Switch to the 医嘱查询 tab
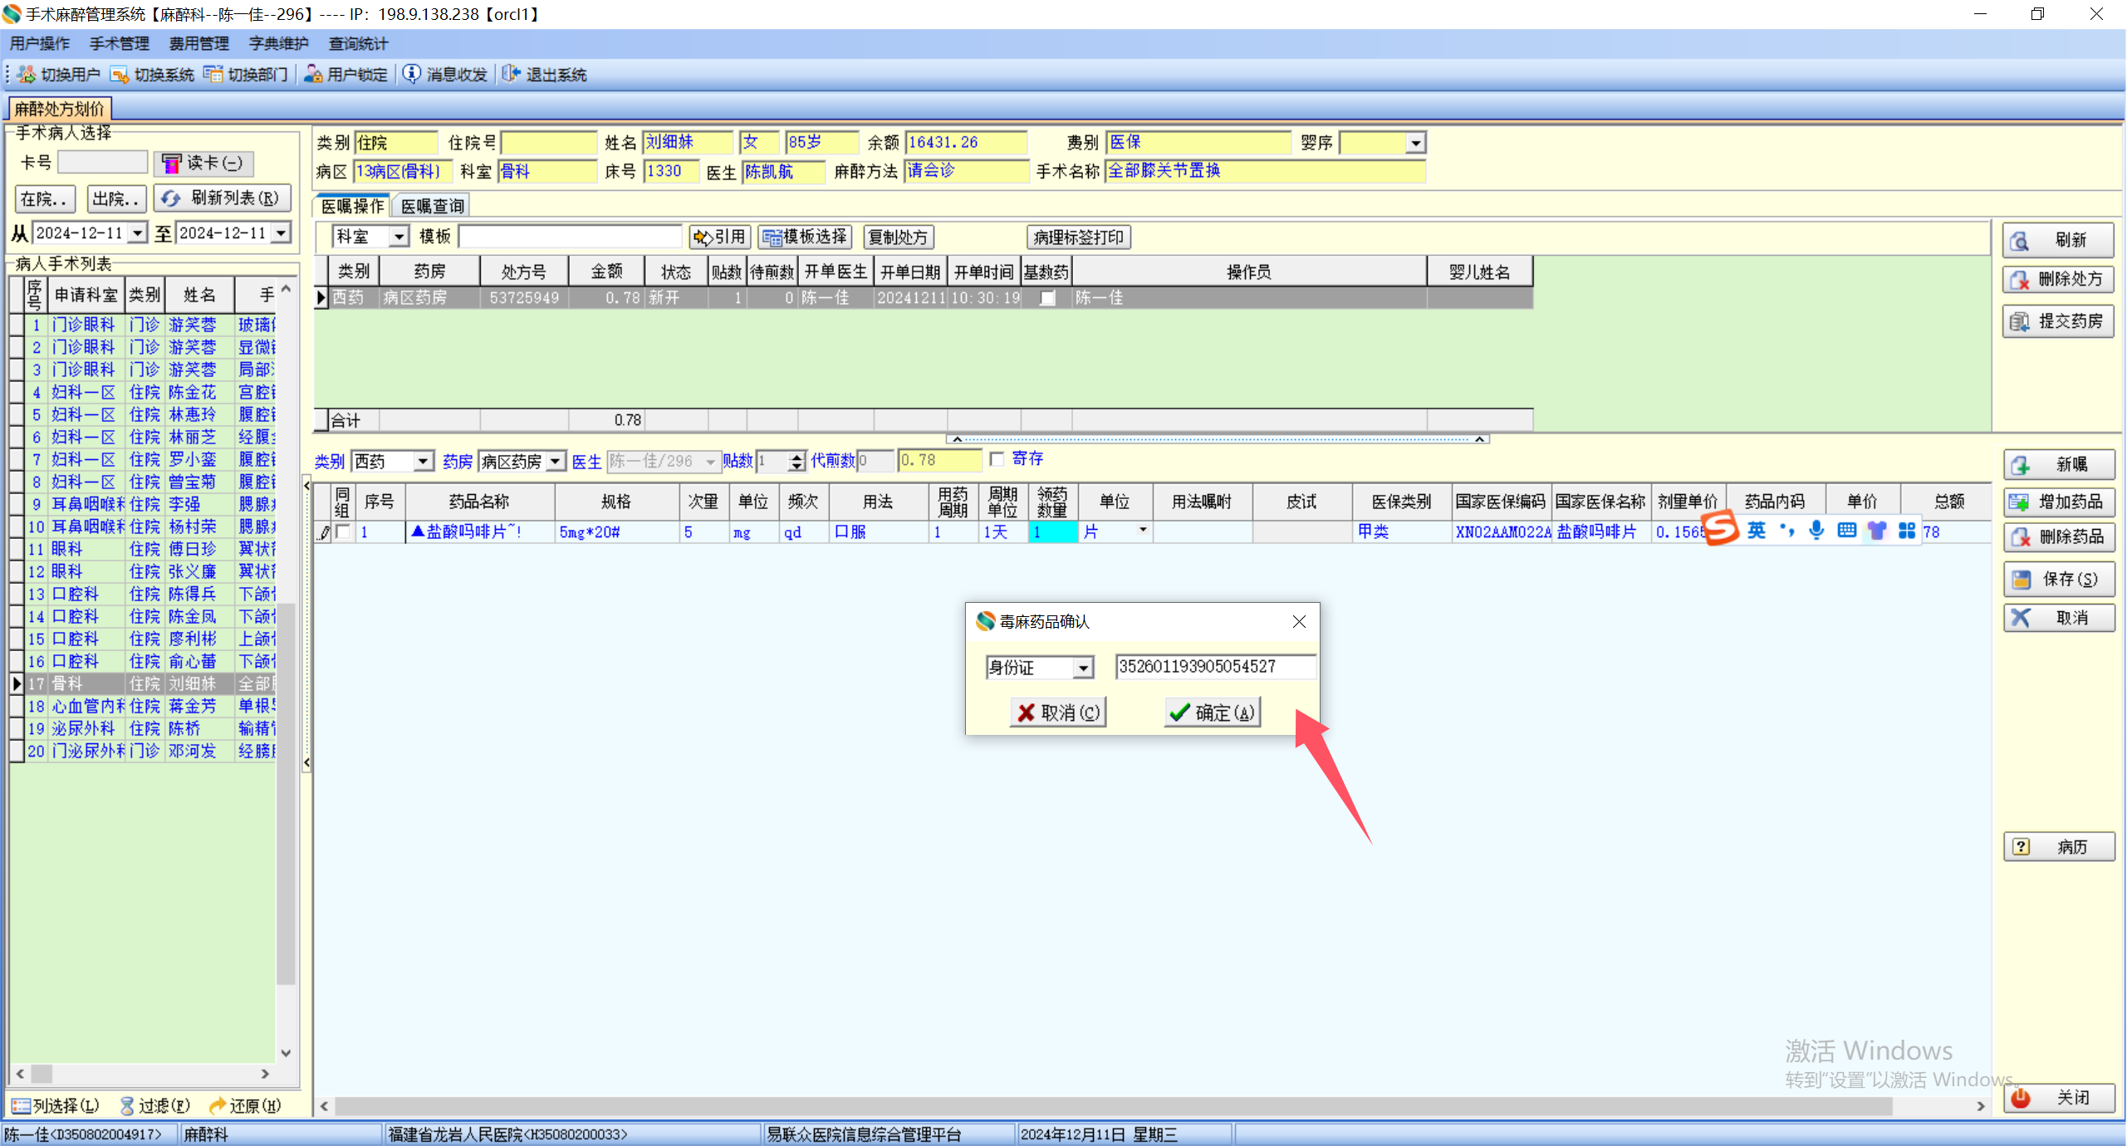The height and width of the screenshot is (1146, 2127). click(432, 206)
